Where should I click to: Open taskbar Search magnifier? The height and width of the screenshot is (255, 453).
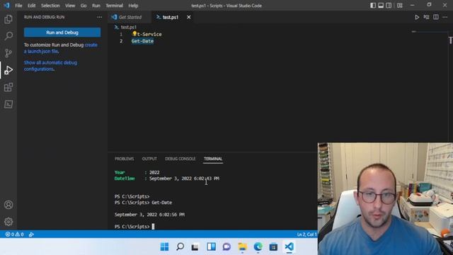[180, 246]
